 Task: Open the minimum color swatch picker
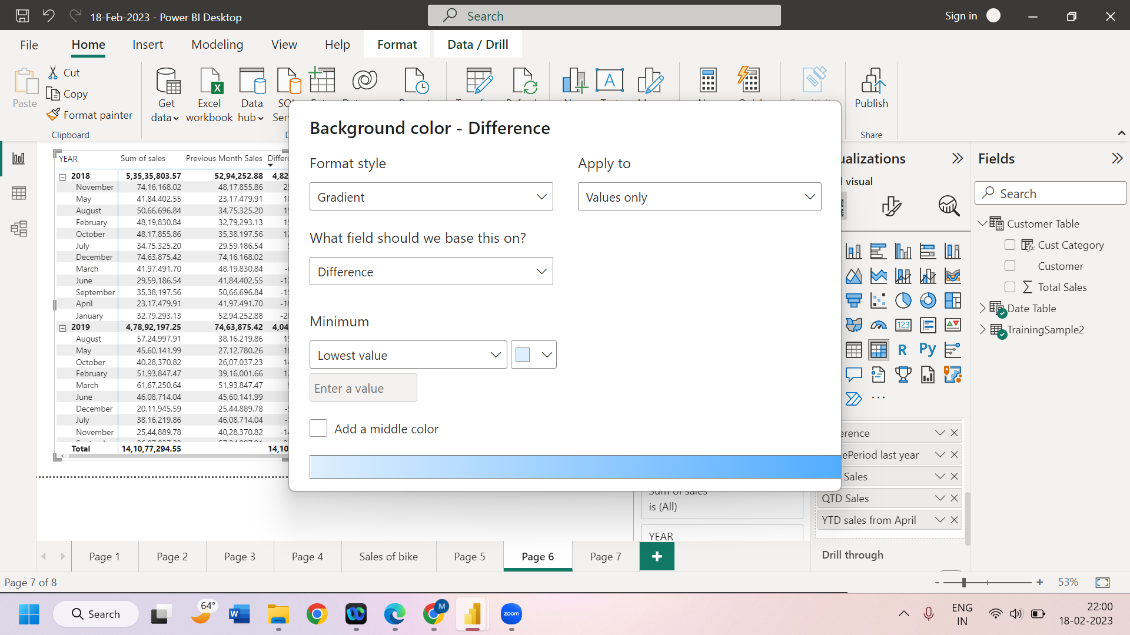[533, 355]
